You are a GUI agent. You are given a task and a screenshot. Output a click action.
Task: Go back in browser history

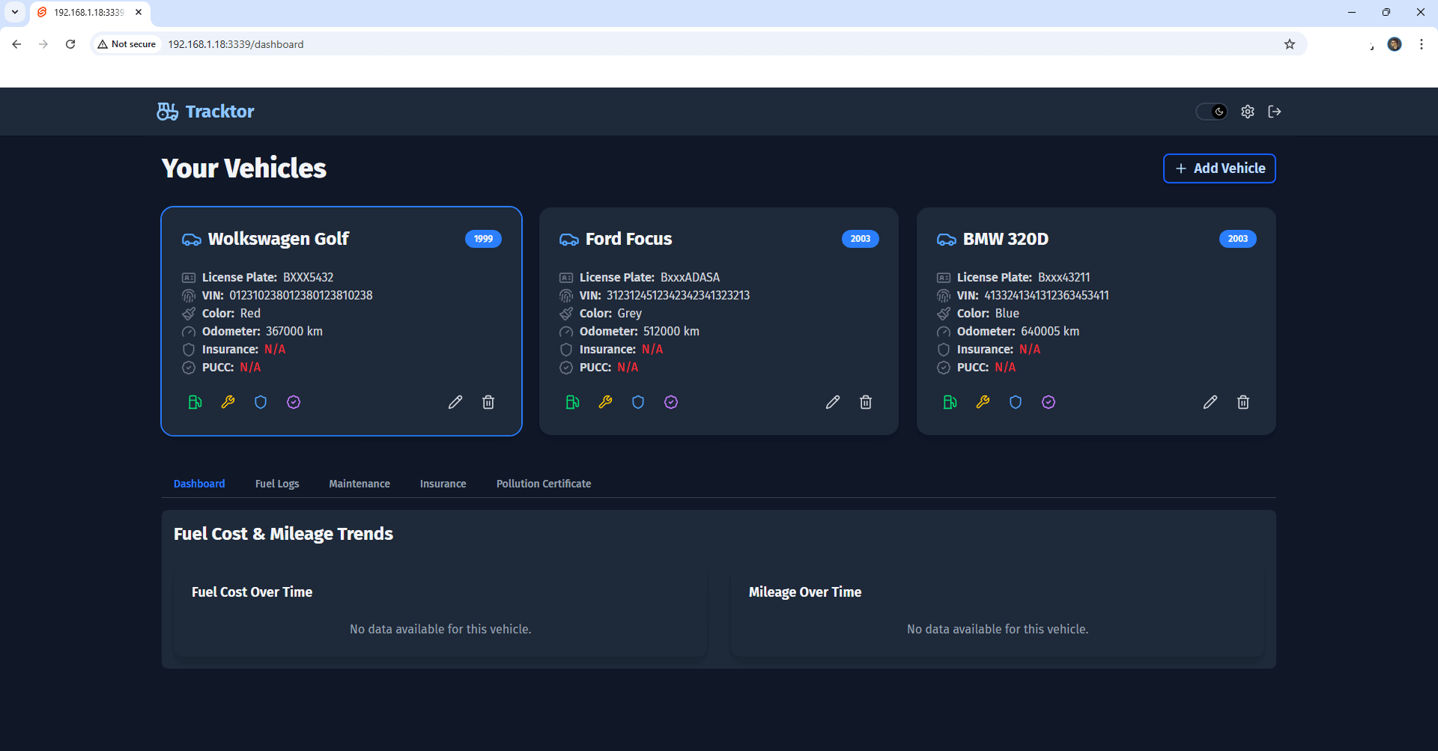16,44
